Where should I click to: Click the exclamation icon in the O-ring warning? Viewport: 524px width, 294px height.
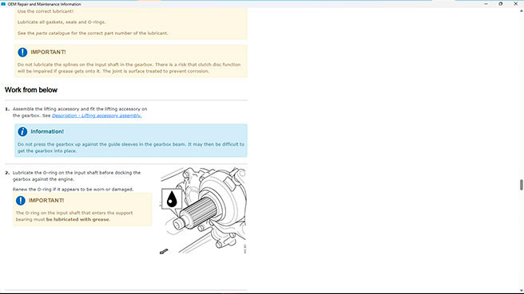pyautogui.click(x=21, y=200)
